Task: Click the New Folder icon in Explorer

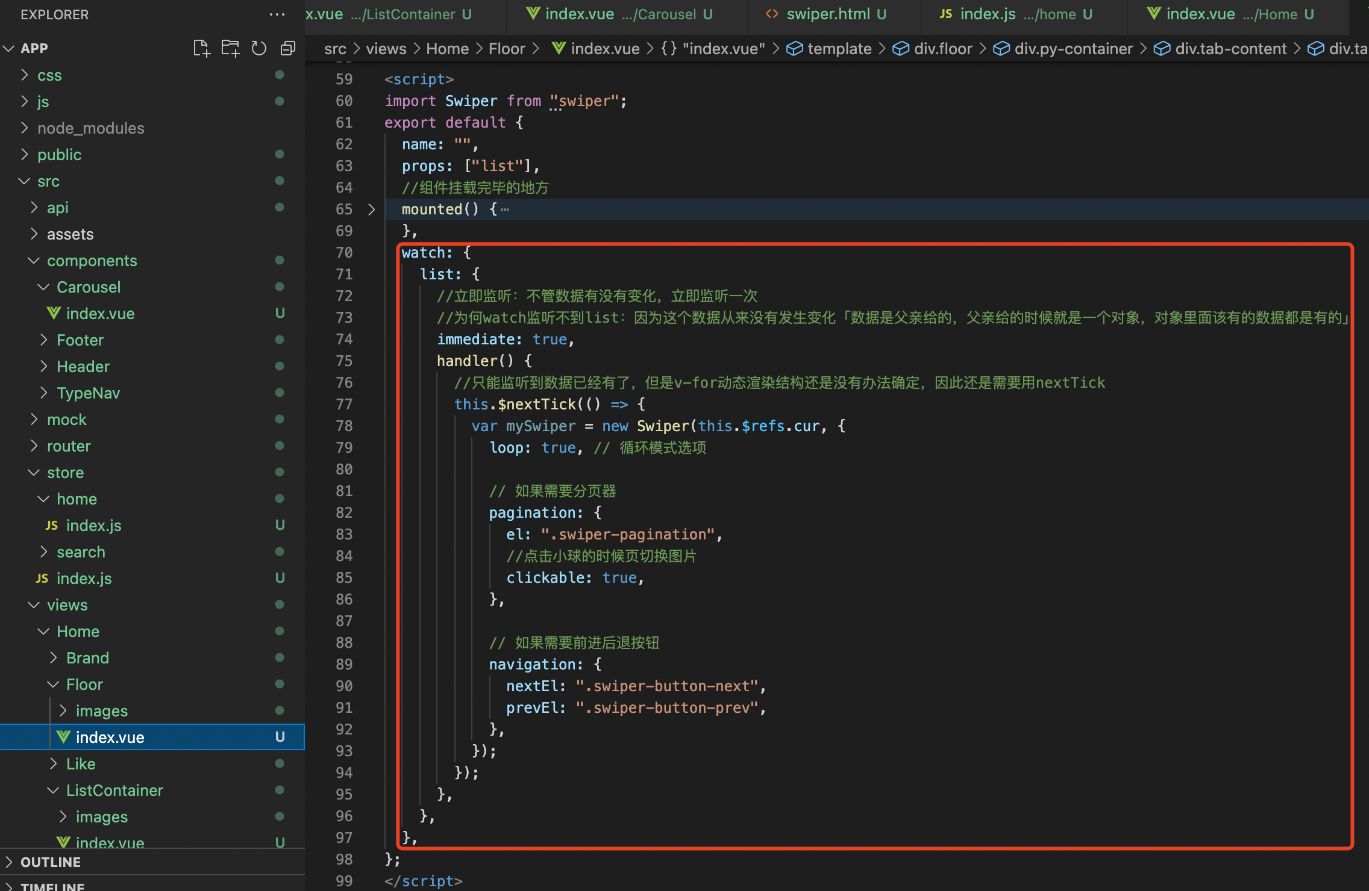Action: click(230, 48)
